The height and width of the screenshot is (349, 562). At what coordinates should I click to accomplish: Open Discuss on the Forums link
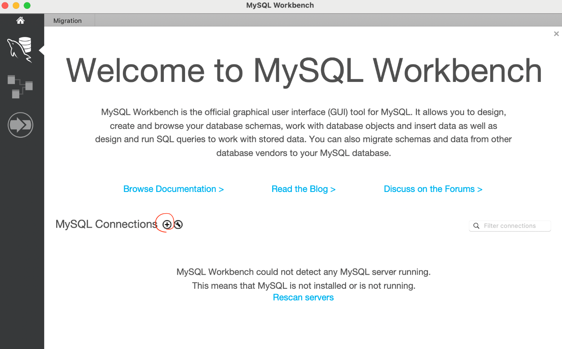tap(433, 189)
